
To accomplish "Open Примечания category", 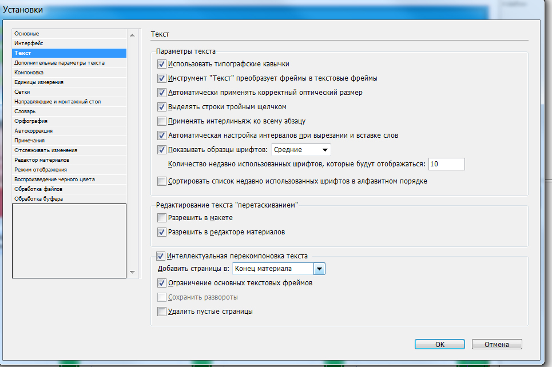I will [x=69, y=141].
